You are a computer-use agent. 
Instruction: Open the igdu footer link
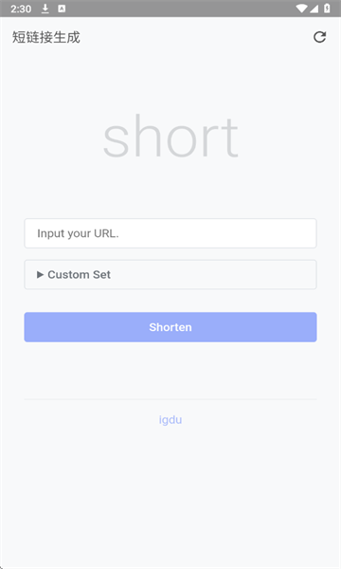coord(170,420)
